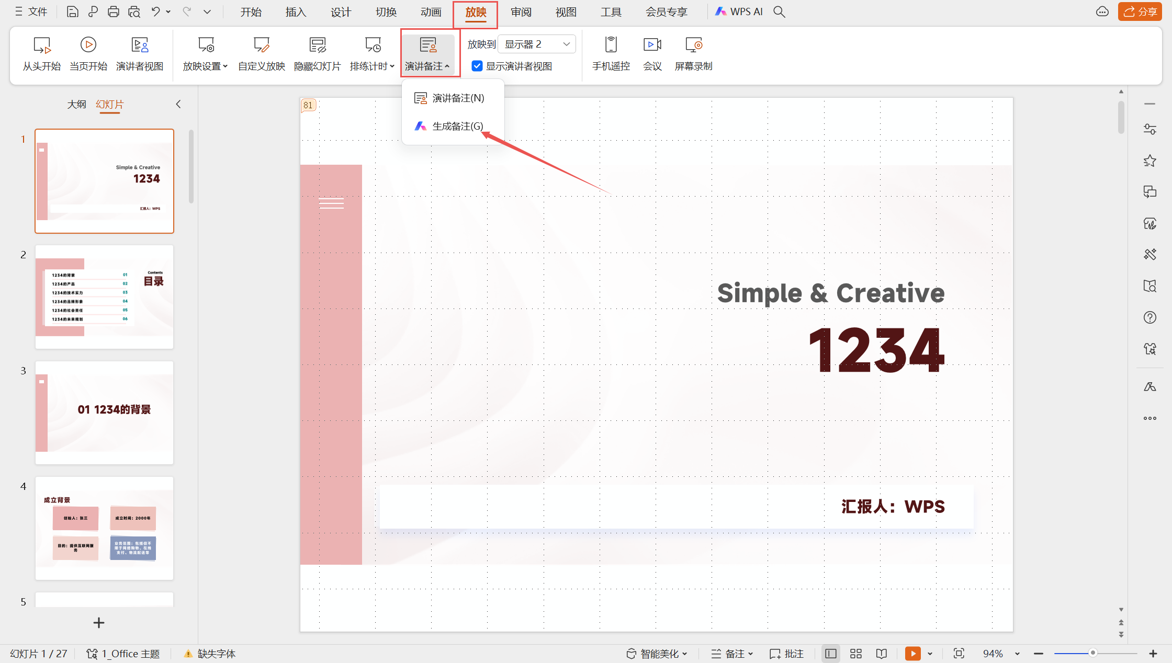Collapse the slide panel with the chevron
The width and height of the screenshot is (1172, 663).
pyautogui.click(x=178, y=104)
